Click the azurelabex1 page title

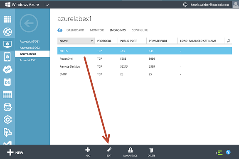[74, 19]
